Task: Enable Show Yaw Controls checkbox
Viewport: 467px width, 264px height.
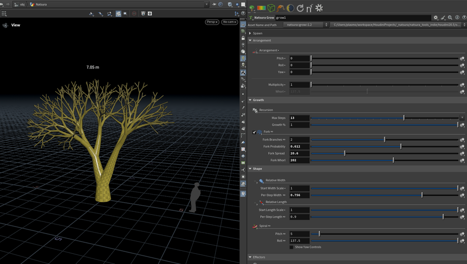Action: [291, 247]
